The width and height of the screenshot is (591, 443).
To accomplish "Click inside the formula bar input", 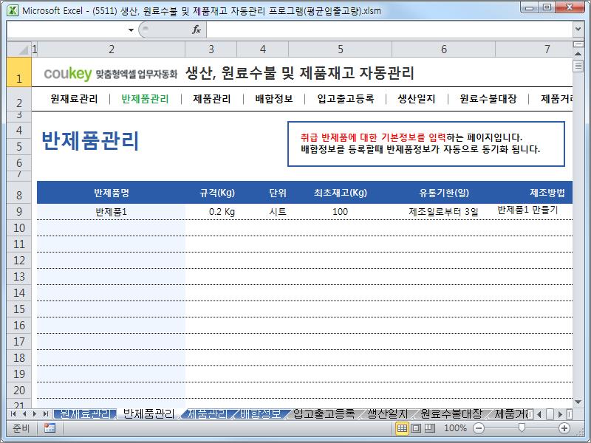I will coord(389,30).
